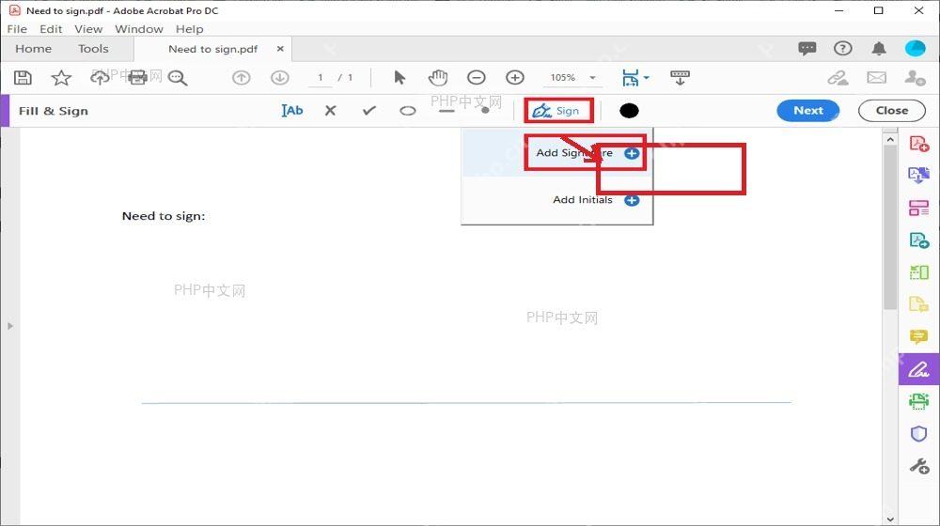Upload file with the cloud arrow icon
The height and width of the screenshot is (526, 940).
pyautogui.click(x=100, y=77)
